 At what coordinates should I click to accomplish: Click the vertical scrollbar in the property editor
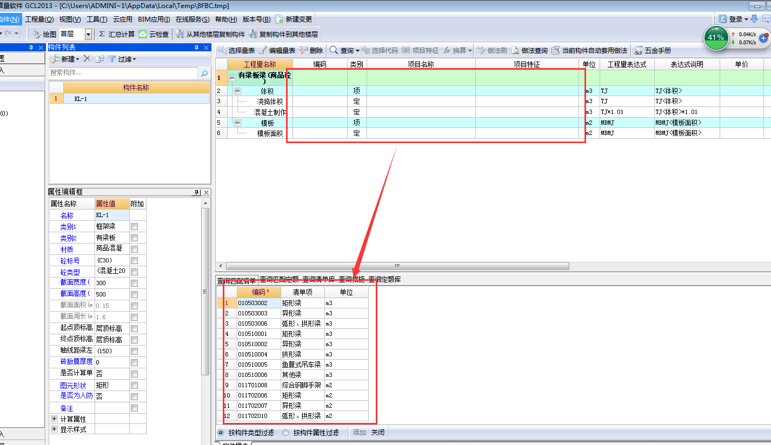click(205, 292)
